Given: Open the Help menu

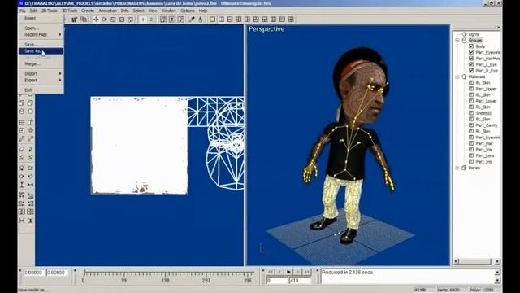Looking at the screenshot, I should click(x=202, y=11).
